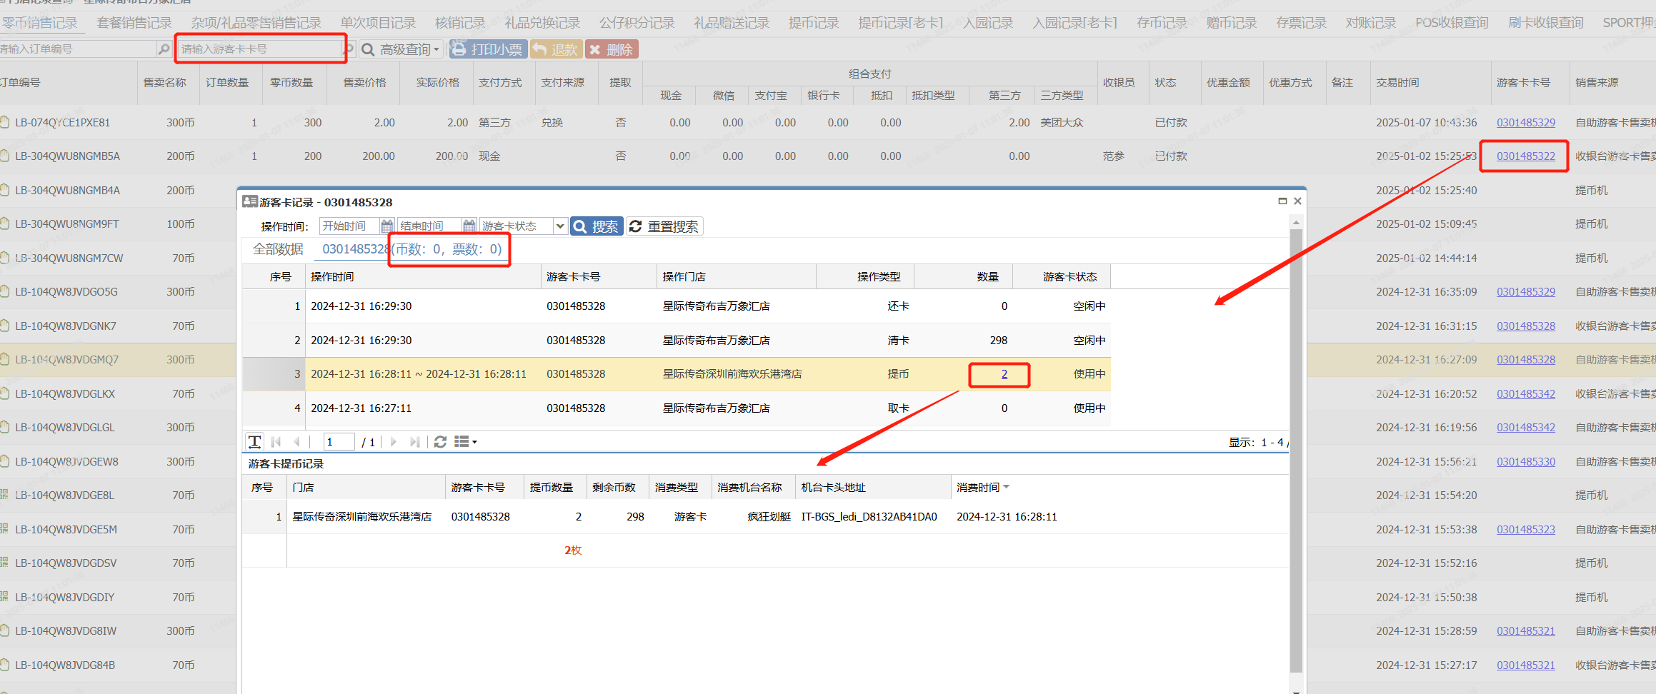Open start time calendar picker in dialog
Screen dimensions: 1656x694
click(x=386, y=226)
